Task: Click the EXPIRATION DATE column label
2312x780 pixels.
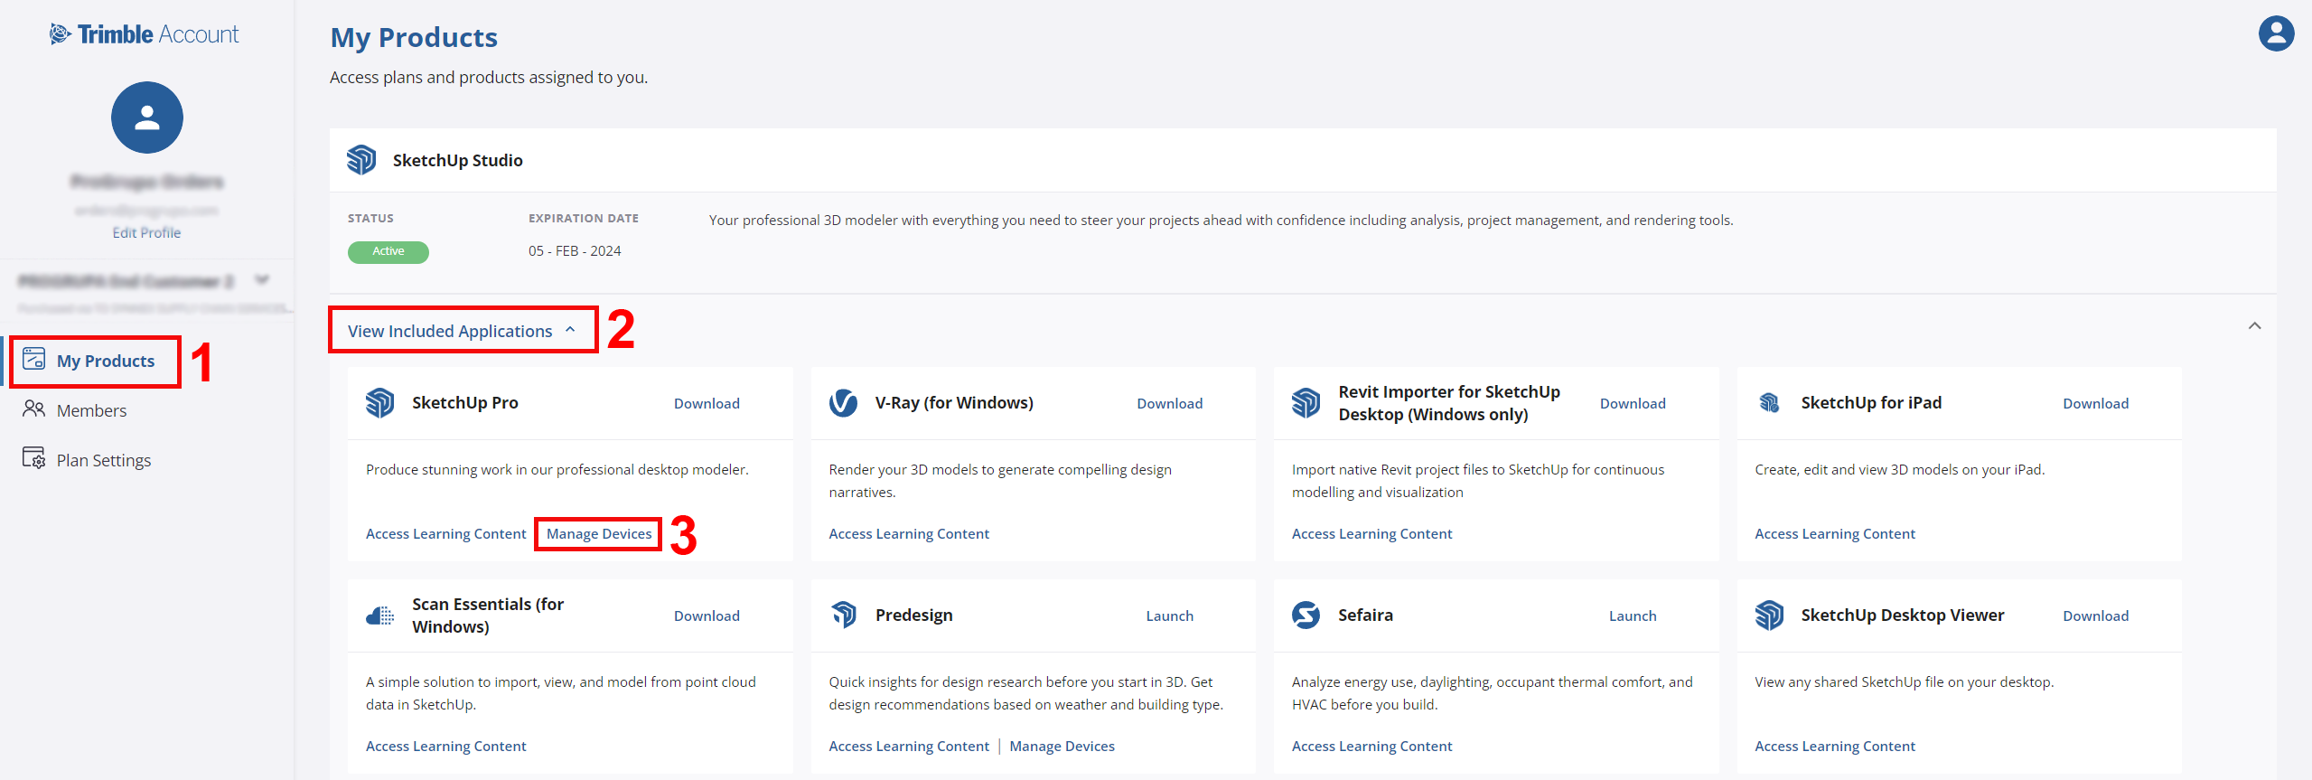Action: pos(584,218)
